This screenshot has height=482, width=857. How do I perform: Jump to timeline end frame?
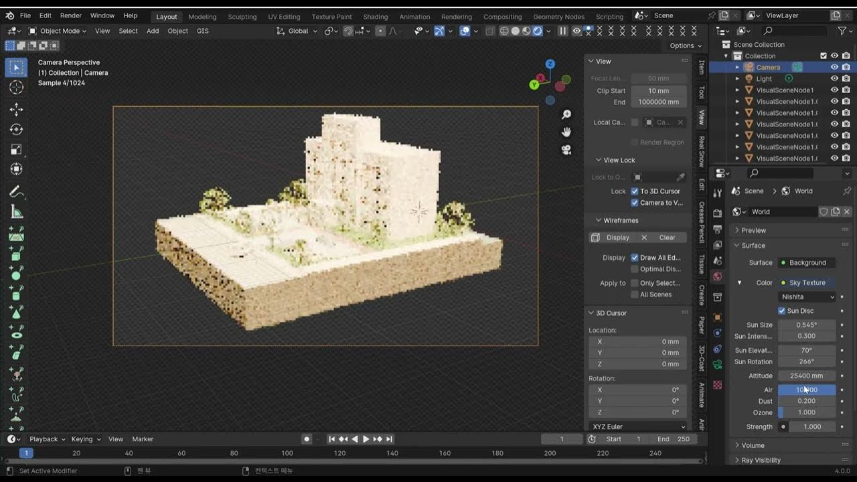pos(389,439)
